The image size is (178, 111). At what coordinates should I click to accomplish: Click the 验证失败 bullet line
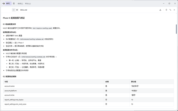[25, 46]
